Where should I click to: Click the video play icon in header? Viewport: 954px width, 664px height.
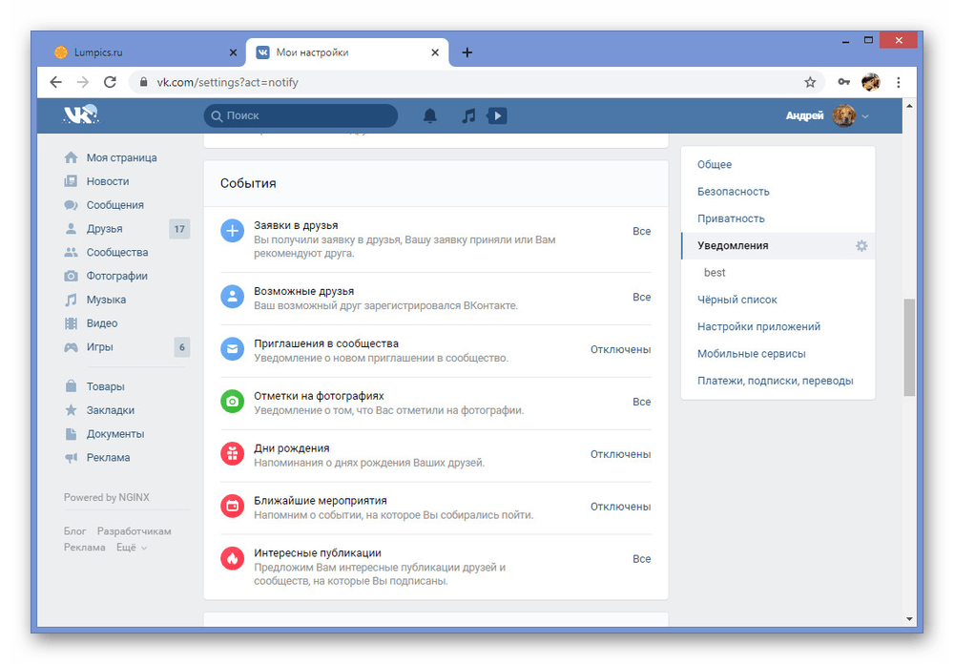point(497,115)
